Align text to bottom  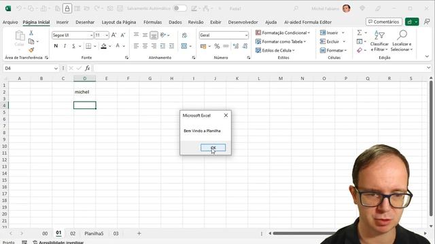(x=154, y=35)
